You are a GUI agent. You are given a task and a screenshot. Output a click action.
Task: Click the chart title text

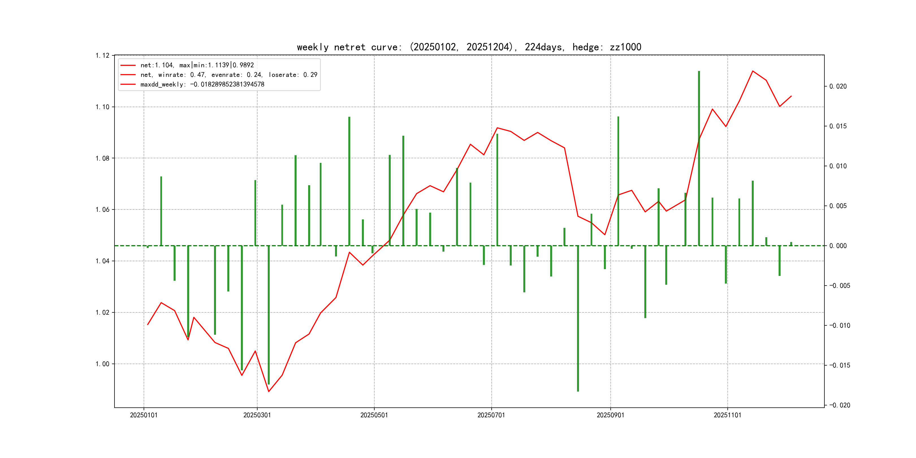[469, 47]
